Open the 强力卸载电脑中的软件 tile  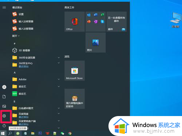[75, 99]
